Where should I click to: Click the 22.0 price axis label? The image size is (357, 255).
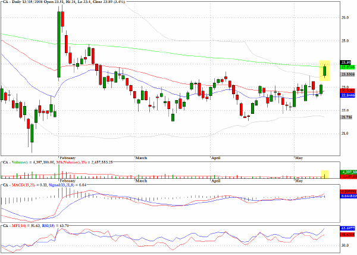pyautogui.click(x=345, y=111)
